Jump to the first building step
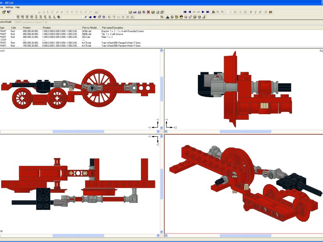This screenshot has height=242, width=323. (185, 12)
